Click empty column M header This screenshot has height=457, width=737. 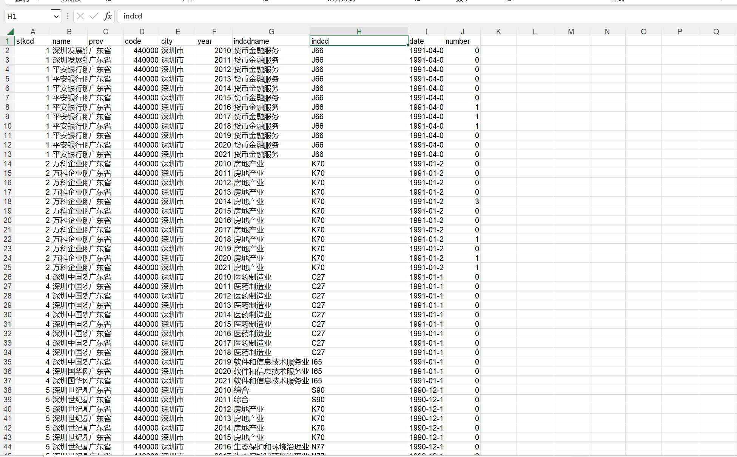click(x=571, y=32)
